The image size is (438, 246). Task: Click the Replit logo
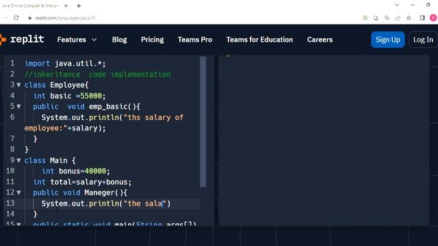coord(22,40)
